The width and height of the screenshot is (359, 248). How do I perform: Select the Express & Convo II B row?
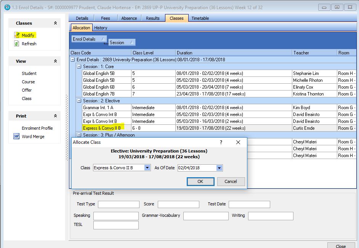[102, 128]
